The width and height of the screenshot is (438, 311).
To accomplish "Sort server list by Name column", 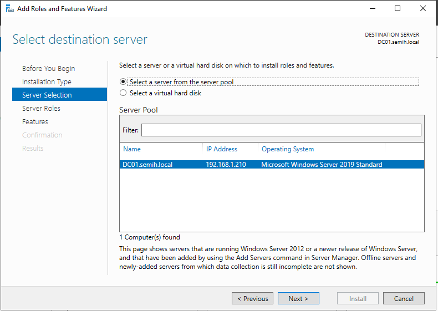I will [132, 149].
